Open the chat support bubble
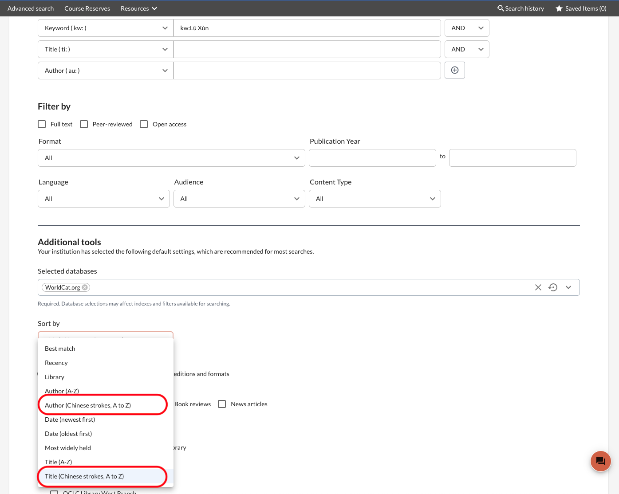This screenshot has height=494, width=619. 600,461
